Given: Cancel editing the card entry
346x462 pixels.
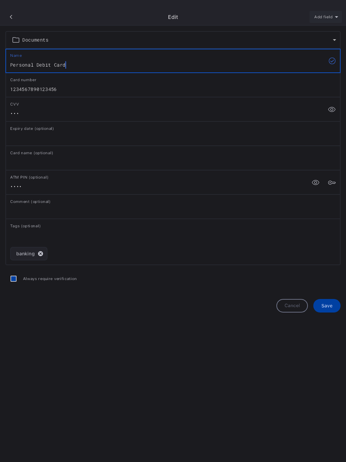Looking at the screenshot, I should click(x=292, y=306).
